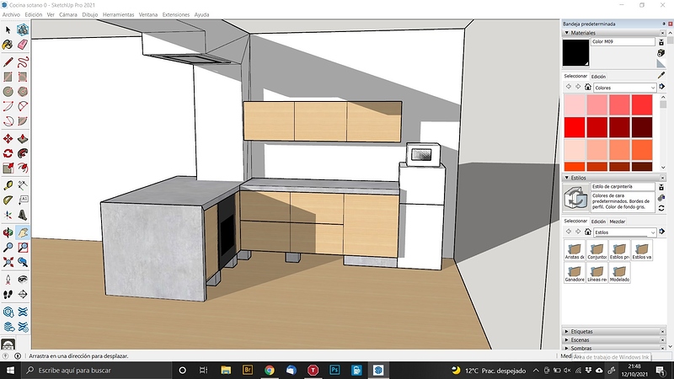Pick the bright red color swatch
The image size is (674, 379).
(x=575, y=126)
